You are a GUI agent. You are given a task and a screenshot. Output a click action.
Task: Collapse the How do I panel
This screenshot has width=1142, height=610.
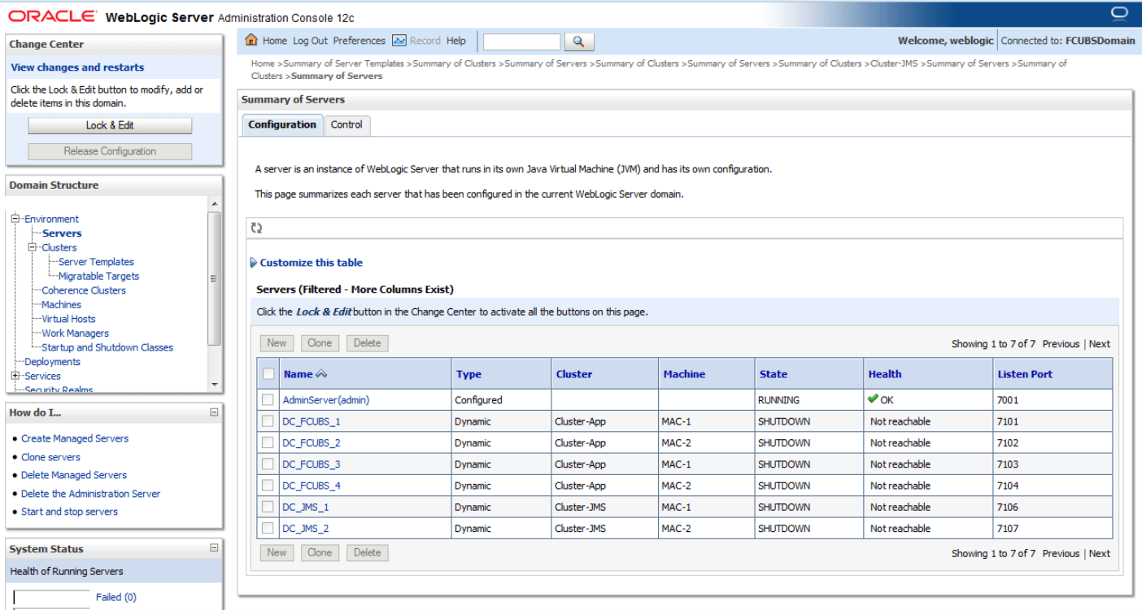click(214, 412)
